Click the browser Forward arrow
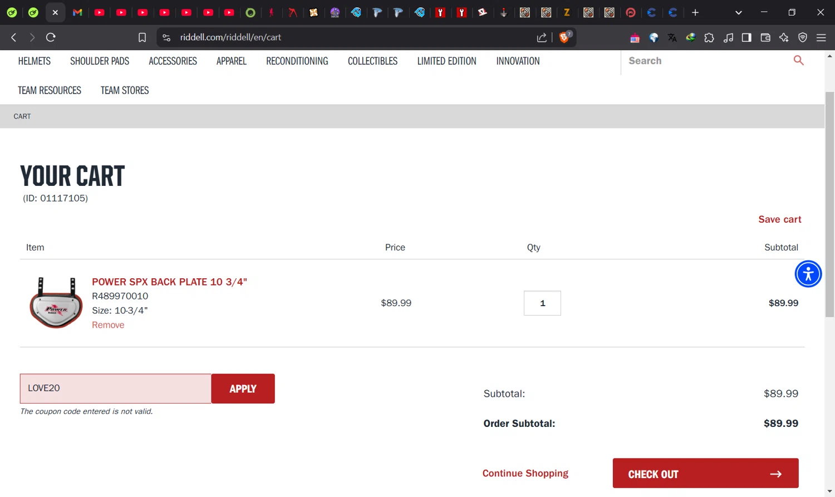The image size is (835, 497). coord(32,37)
